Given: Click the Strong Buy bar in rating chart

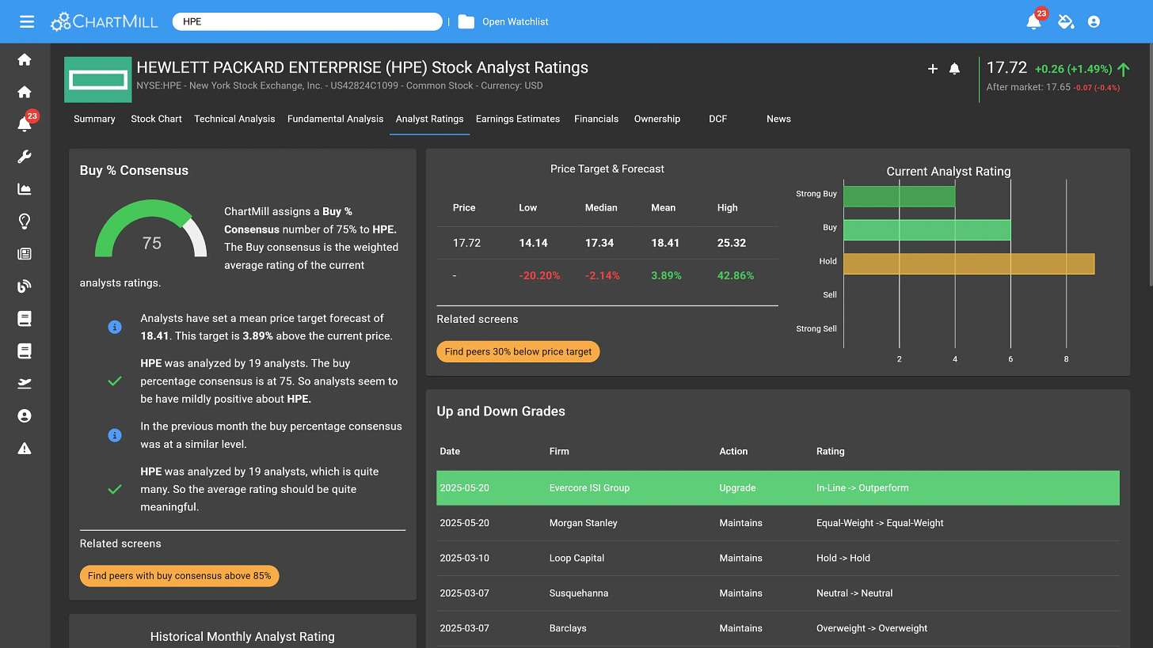Looking at the screenshot, I should (x=899, y=195).
